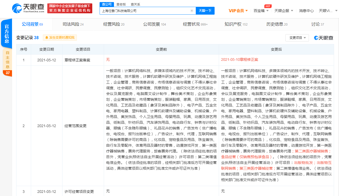Switch to the 司法风险 tab
339x196 pixels.
click(73, 24)
